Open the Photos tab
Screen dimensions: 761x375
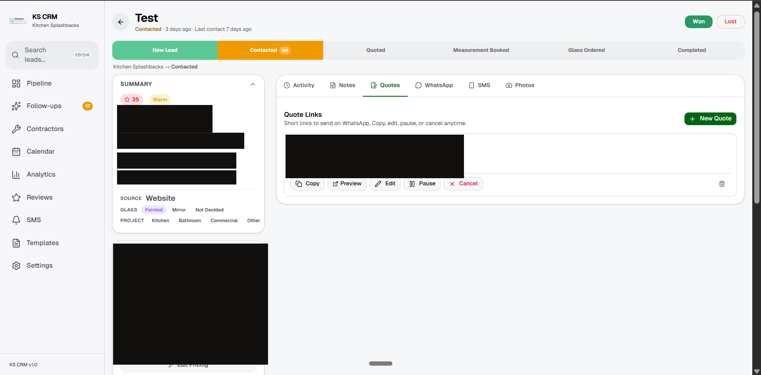pyautogui.click(x=519, y=85)
